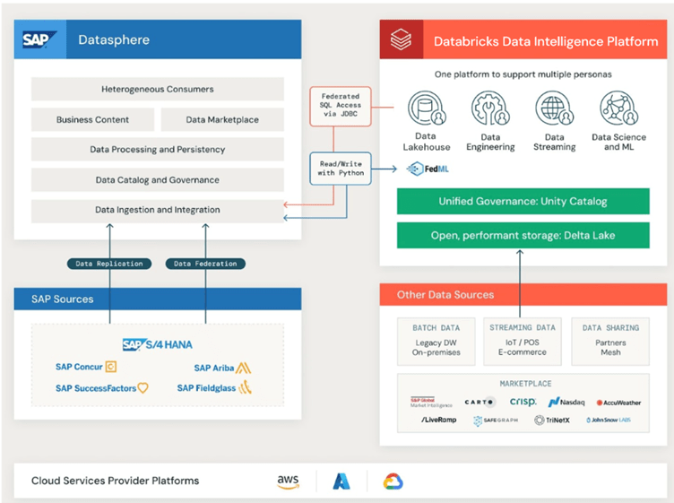This screenshot has height=503, width=674.
Task: Click the SAP Fieldglass icon
Action: click(x=245, y=387)
